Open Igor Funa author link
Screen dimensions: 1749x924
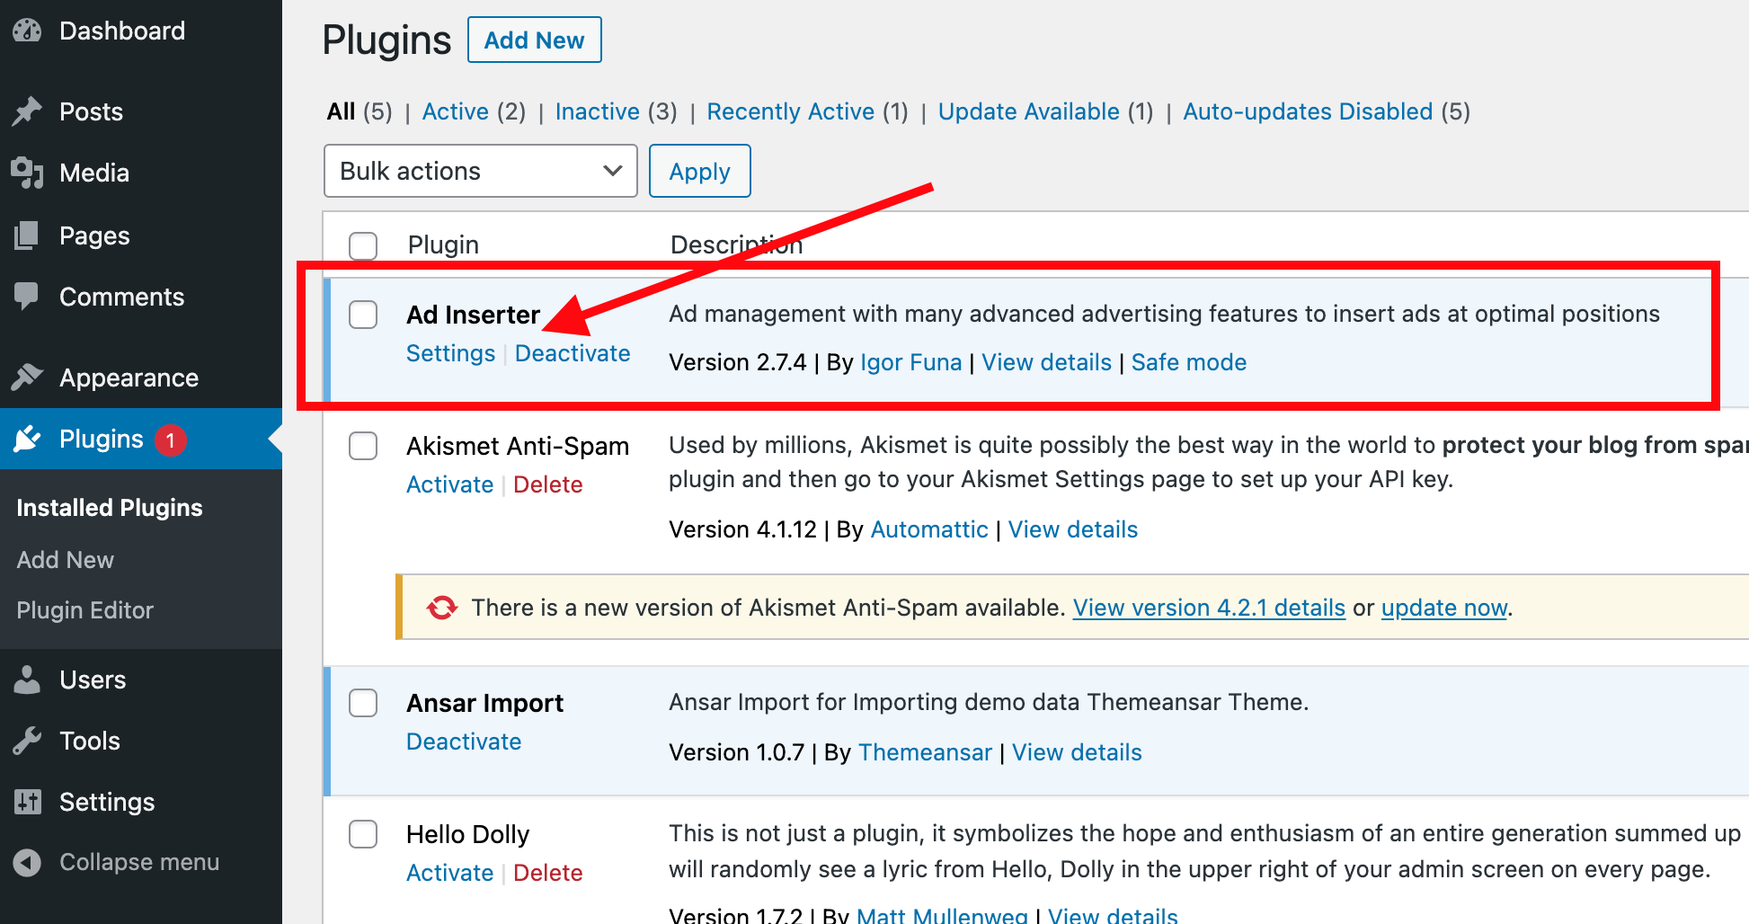pos(910,362)
